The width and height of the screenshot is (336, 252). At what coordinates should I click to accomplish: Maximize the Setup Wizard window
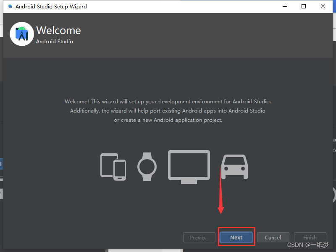point(304,6)
